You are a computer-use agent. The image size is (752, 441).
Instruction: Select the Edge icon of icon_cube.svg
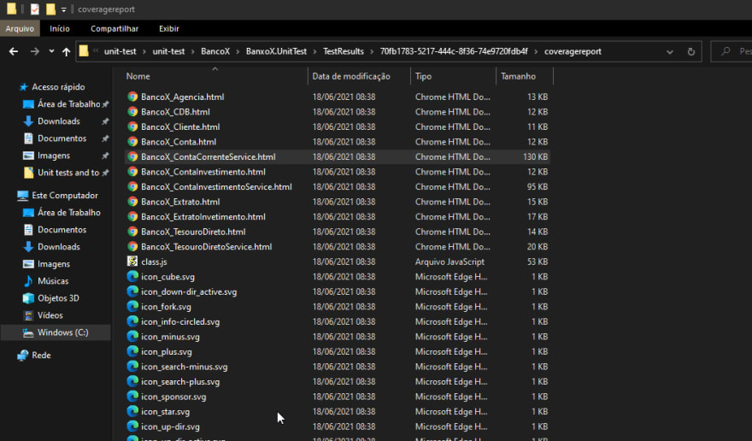coord(132,276)
